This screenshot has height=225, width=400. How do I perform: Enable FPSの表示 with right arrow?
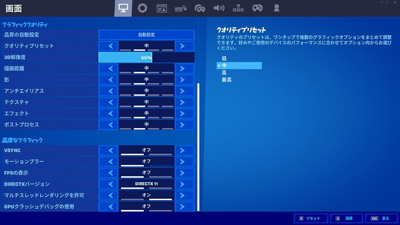(184, 173)
